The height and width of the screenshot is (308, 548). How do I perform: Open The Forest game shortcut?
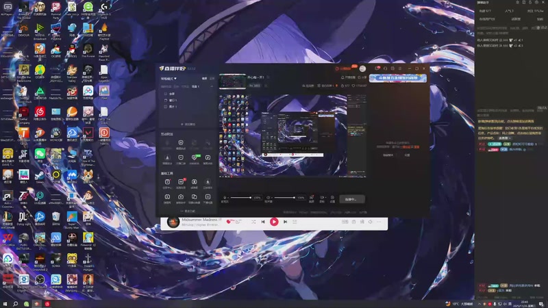88,49
